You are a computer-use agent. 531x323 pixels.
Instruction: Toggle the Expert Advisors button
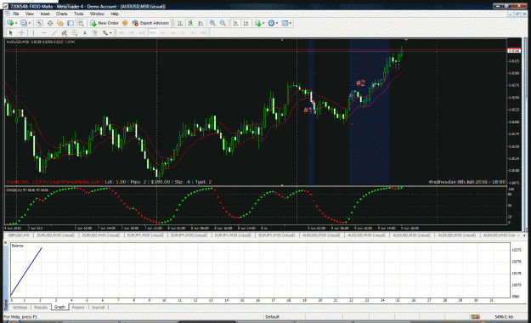pos(150,23)
